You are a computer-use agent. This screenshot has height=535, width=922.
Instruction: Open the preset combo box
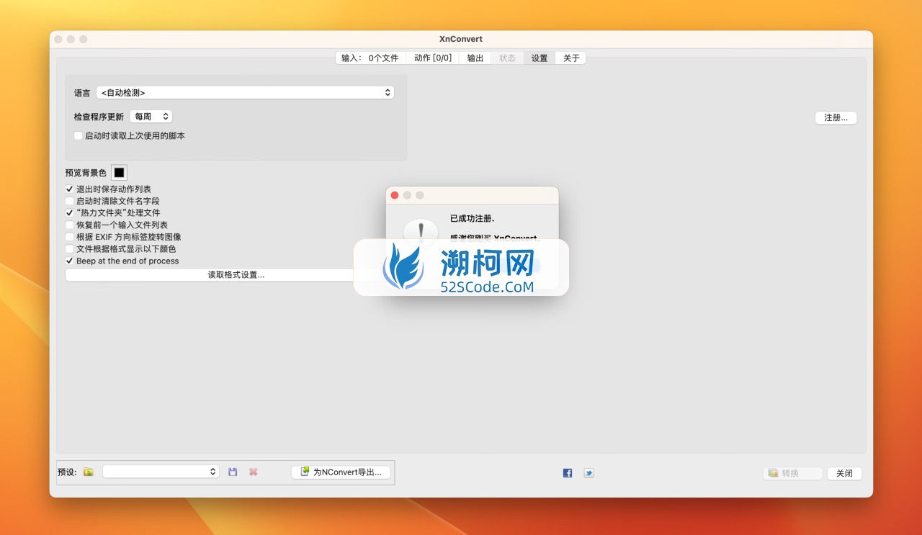pos(161,472)
